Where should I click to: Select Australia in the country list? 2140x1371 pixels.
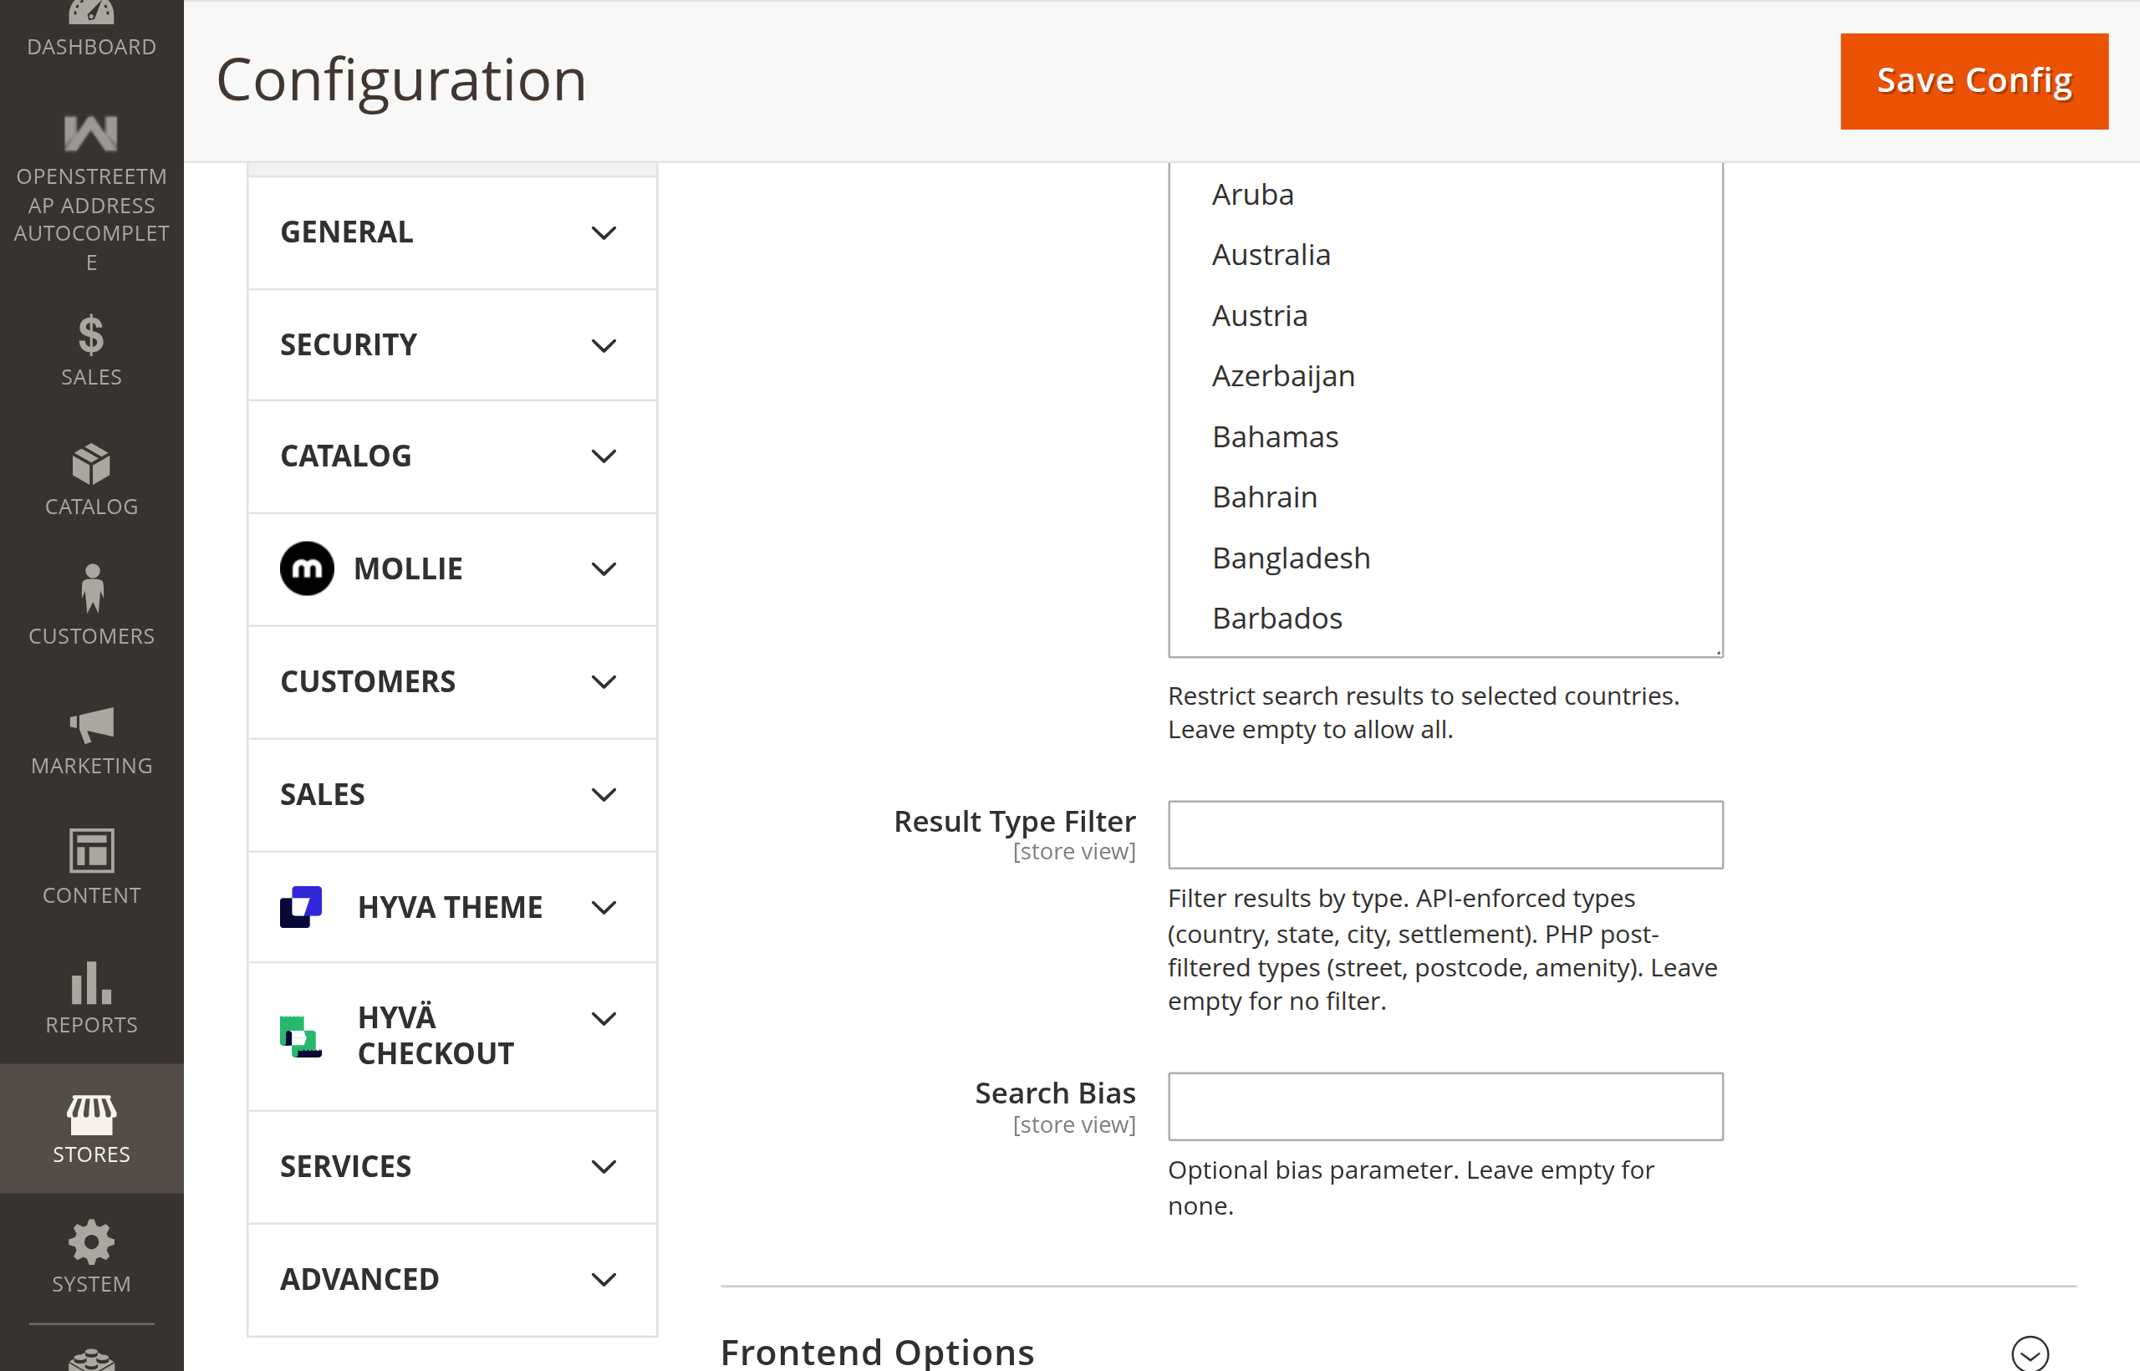[x=1444, y=255]
